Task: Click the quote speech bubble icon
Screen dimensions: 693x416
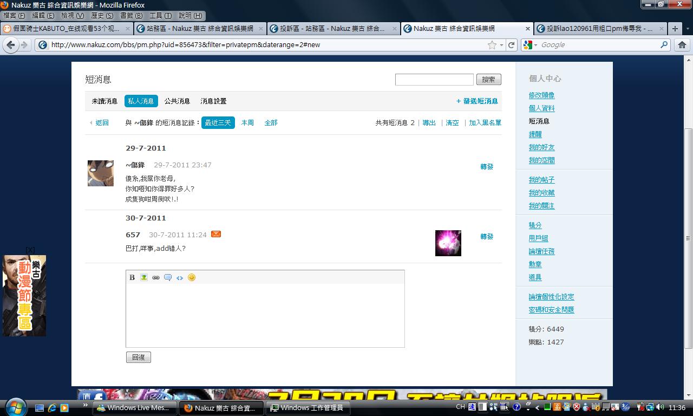Action: coord(168,277)
